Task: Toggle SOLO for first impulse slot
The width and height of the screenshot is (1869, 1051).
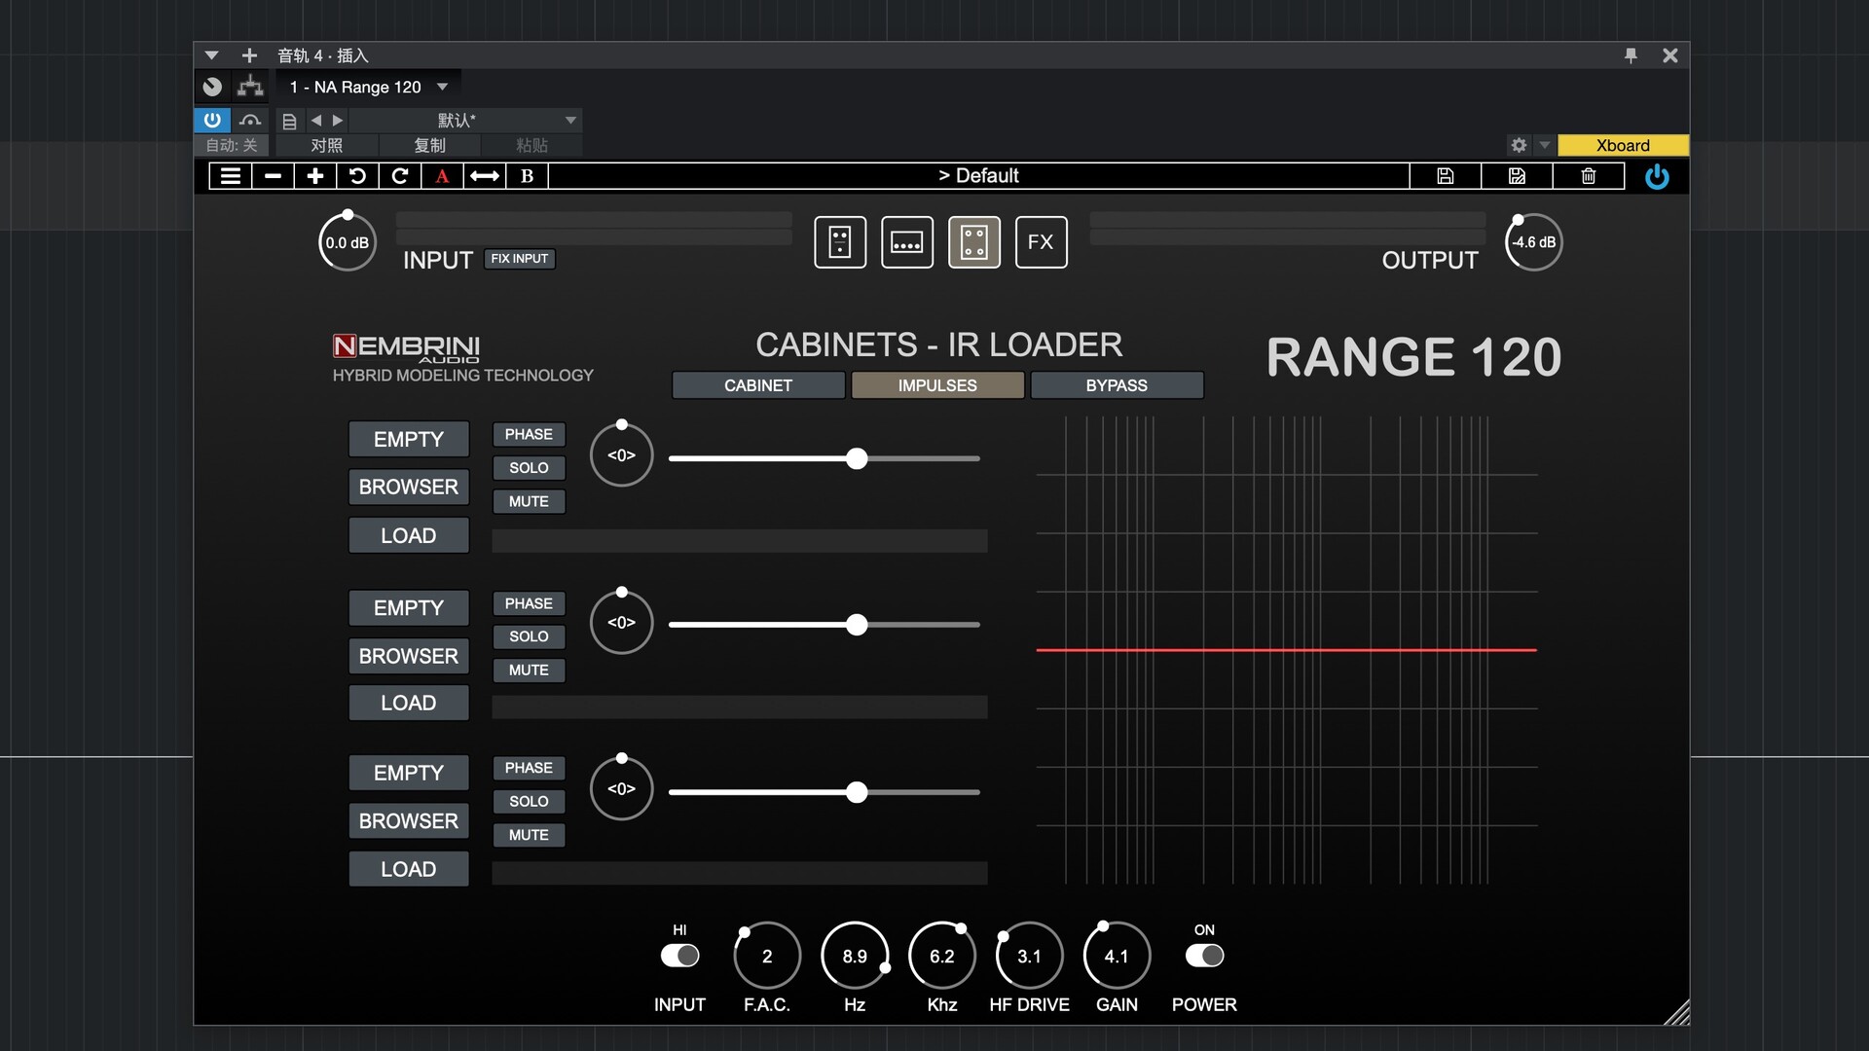Action: (x=529, y=468)
